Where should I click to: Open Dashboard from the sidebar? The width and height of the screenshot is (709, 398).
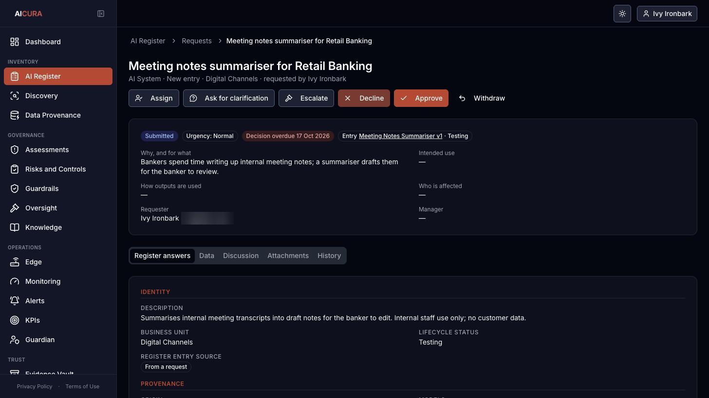click(x=58, y=42)
